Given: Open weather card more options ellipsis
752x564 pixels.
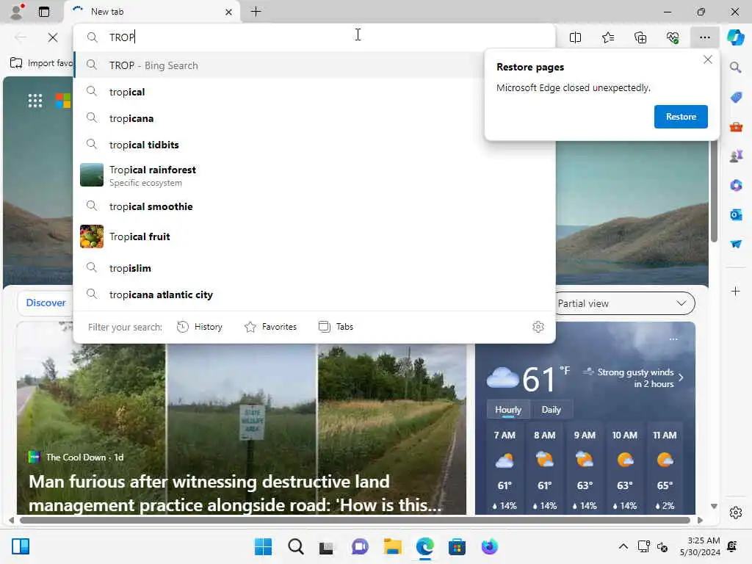Looking at the screenshot, I should [673, 339].
